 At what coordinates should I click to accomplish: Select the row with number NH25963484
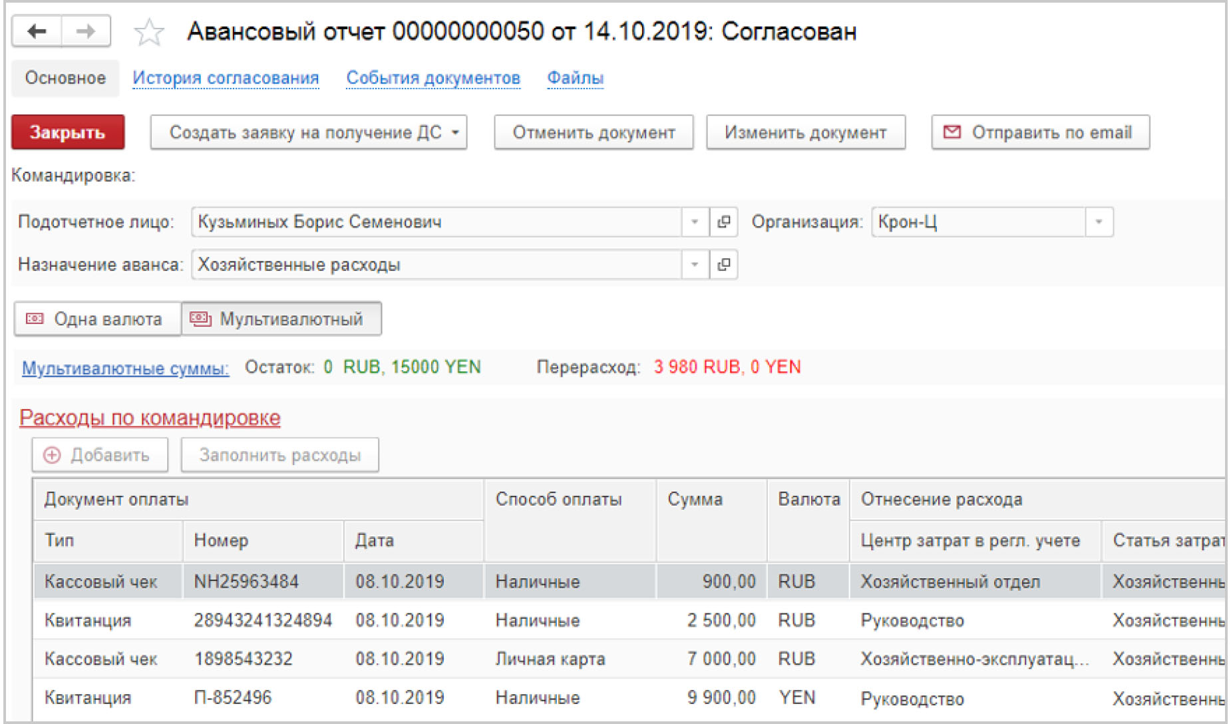629,582
